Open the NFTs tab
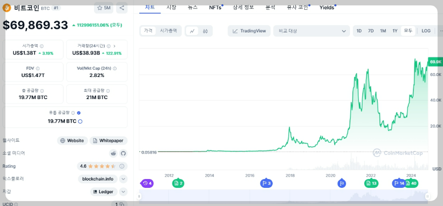The width and height of the screenshot is (443, 206). coord(216,7)
